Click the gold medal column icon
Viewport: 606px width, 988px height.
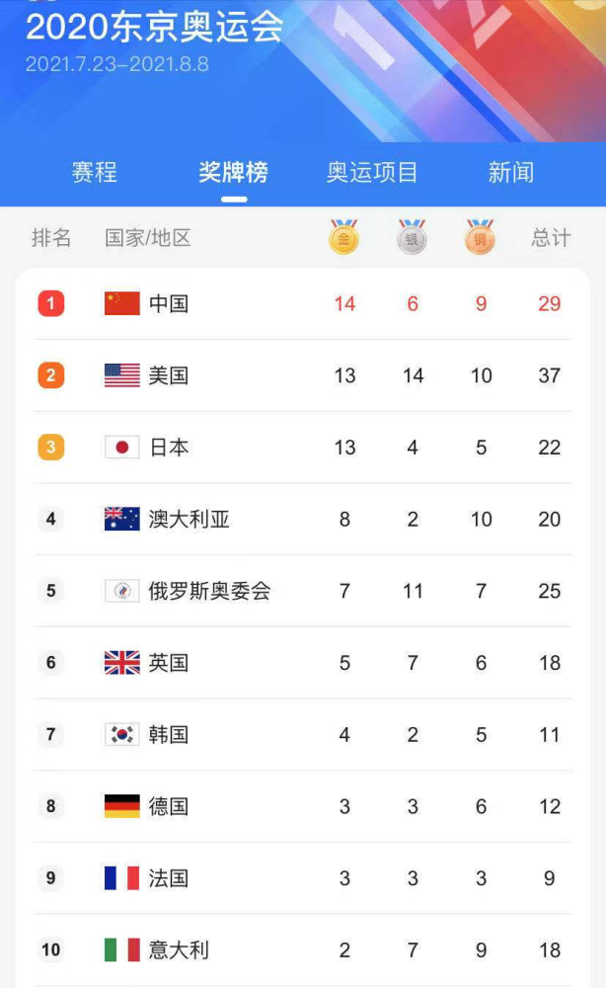coord(344,236)
